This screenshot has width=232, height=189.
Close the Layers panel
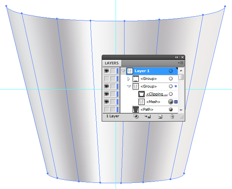(183, 57)
